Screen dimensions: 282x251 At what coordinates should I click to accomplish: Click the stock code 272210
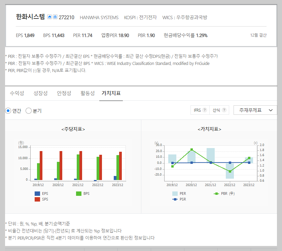point(66,17)
